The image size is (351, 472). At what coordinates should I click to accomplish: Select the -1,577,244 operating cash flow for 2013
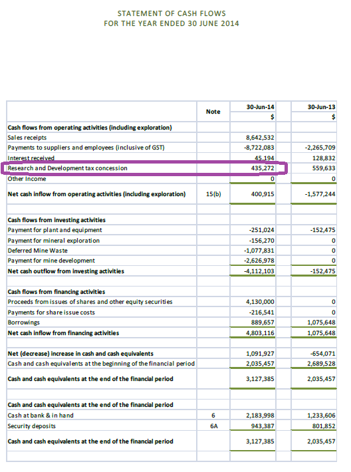(320, 194)
